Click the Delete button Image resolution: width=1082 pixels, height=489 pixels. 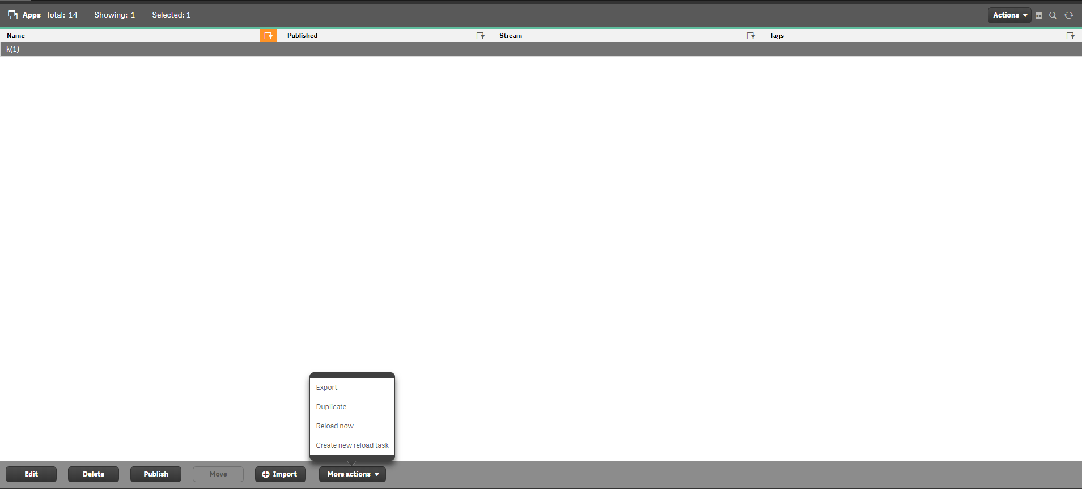[x=94, y=474]
